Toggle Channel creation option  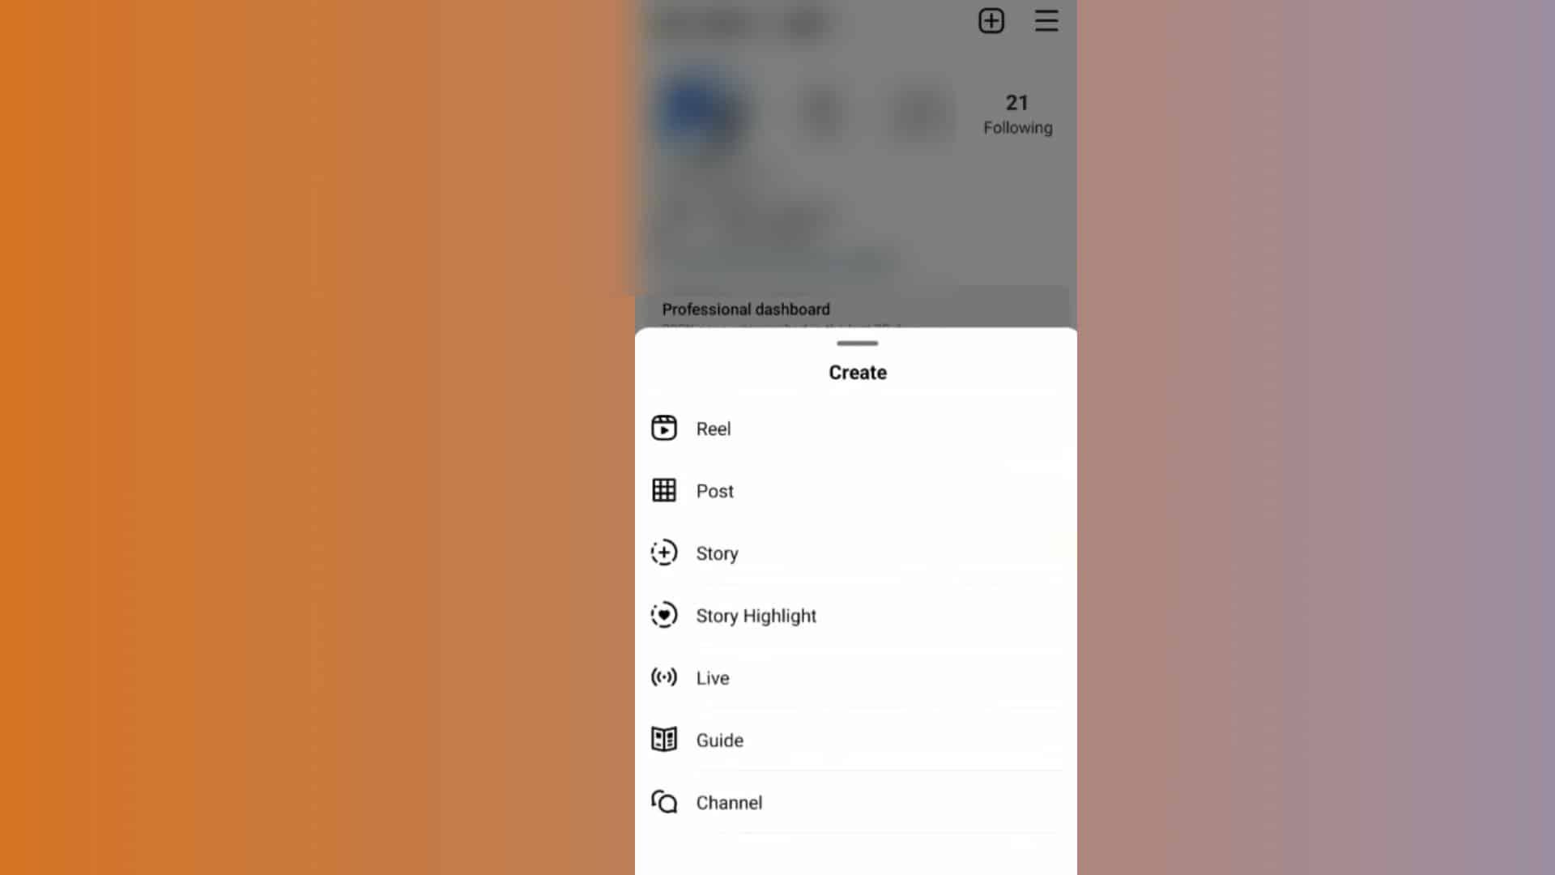click(730, 802)
